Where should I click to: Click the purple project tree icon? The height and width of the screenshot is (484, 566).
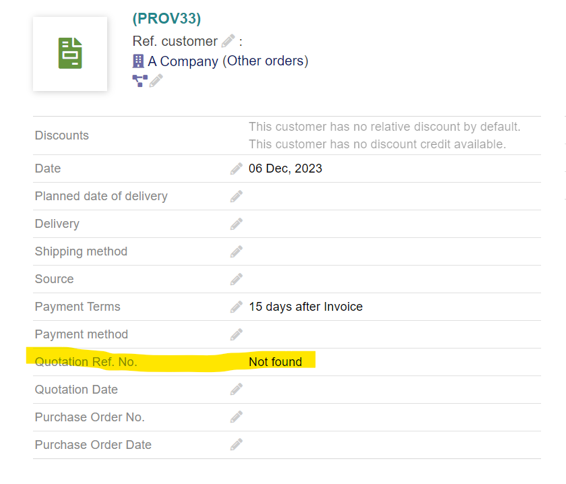pyautogui.click(x=139, y=81)
